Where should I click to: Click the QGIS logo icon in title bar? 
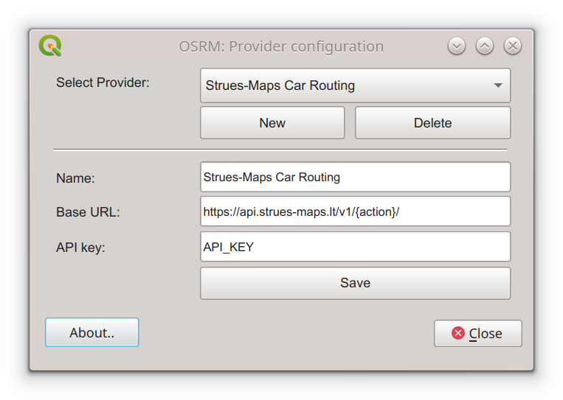point(50,46)
